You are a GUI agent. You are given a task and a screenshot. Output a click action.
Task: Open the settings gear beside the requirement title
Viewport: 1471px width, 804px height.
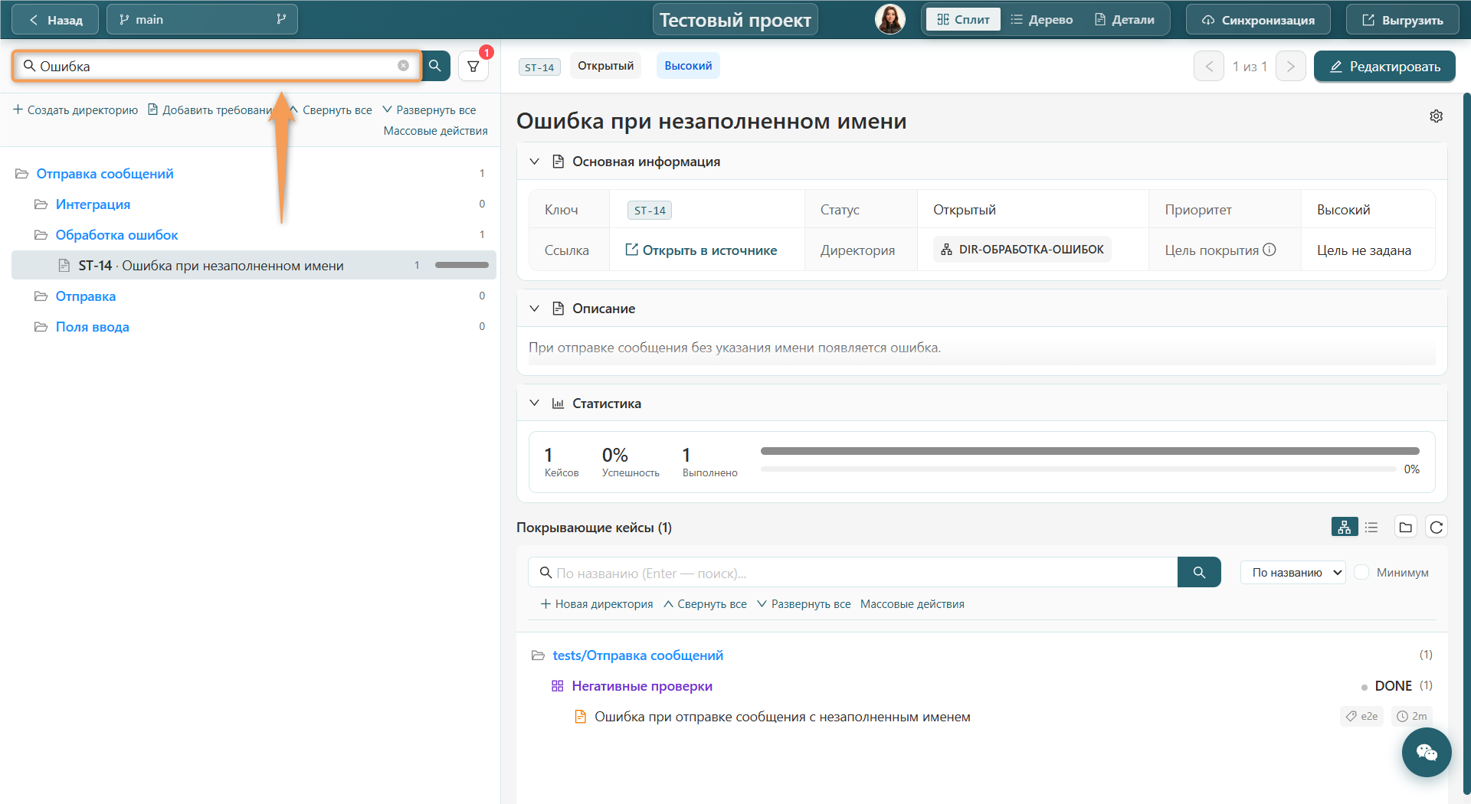pyautogui.click(x=1436, y=116)
